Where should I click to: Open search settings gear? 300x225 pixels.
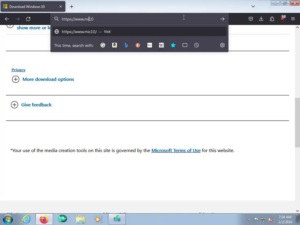222,45
